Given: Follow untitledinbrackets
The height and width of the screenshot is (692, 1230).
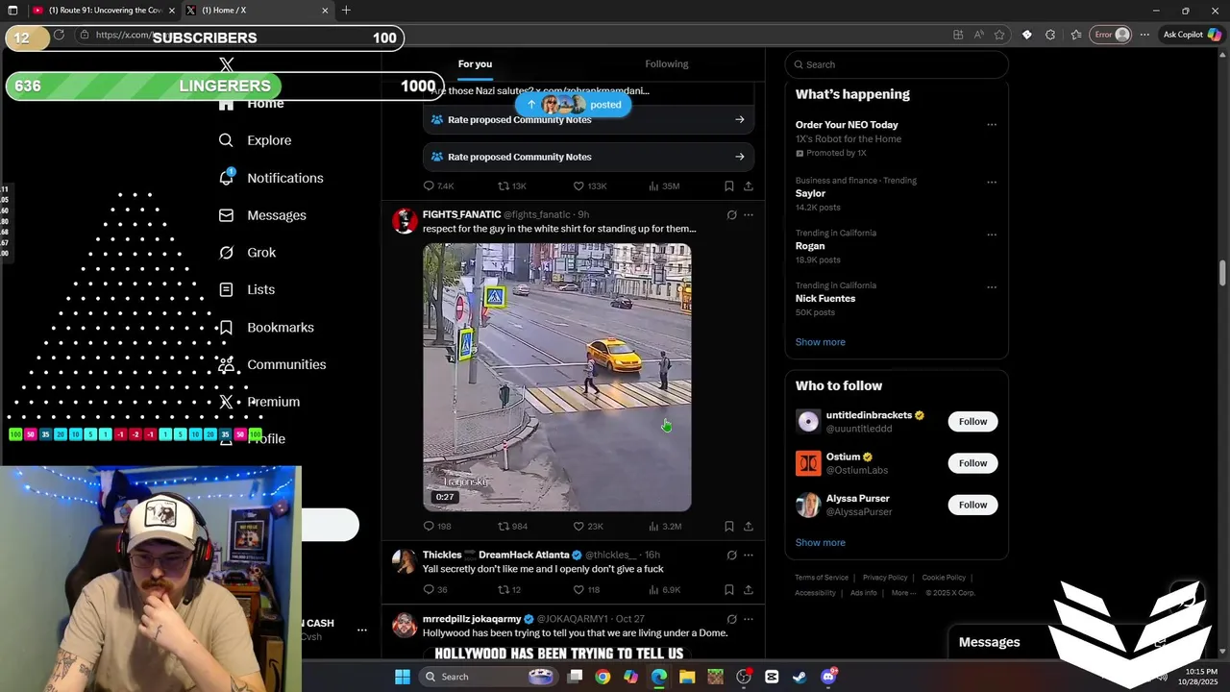Looking at the screenshot, I should [972, 422].
